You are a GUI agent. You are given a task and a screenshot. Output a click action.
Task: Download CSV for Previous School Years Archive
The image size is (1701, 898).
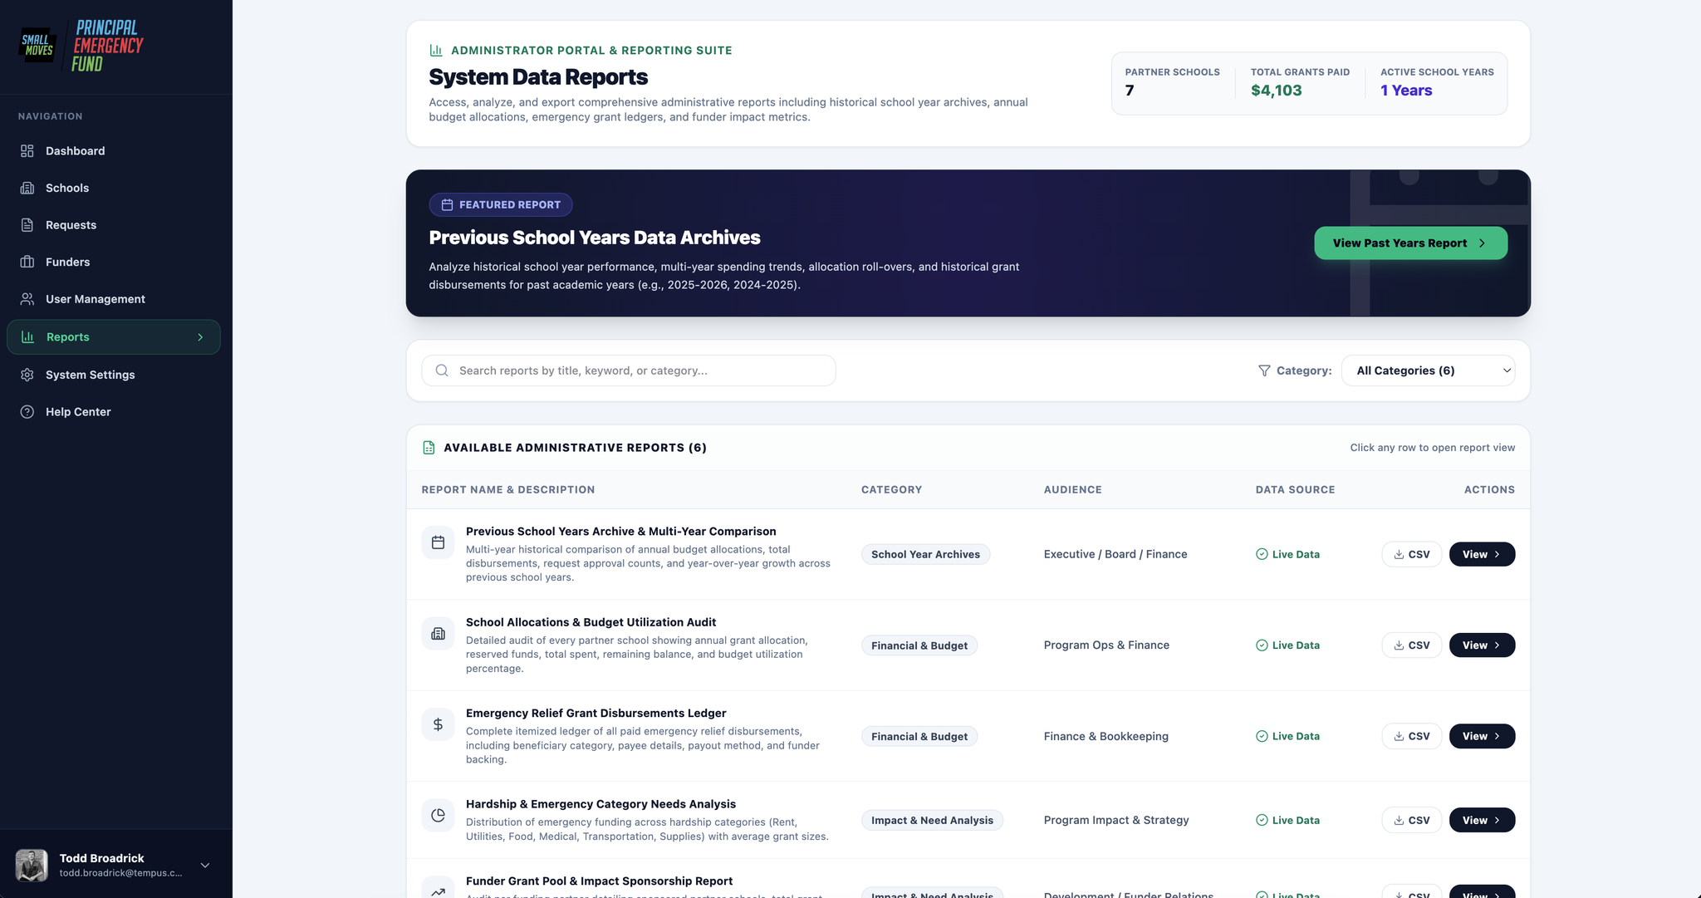tap(1411, 554)
